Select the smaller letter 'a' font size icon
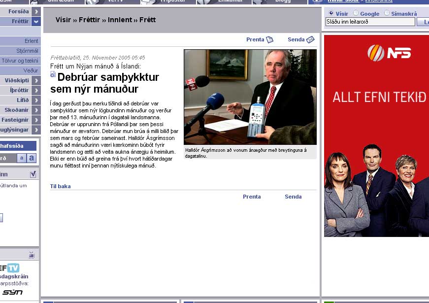The width and height of the screenshot is (429, 303). point(22,158)
